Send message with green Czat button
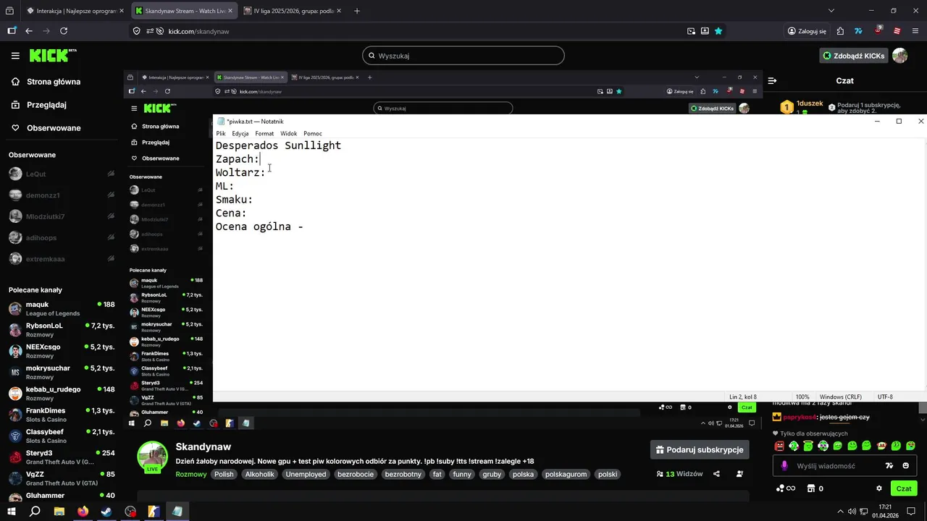 pyautogui.click(x=904, y=488)
